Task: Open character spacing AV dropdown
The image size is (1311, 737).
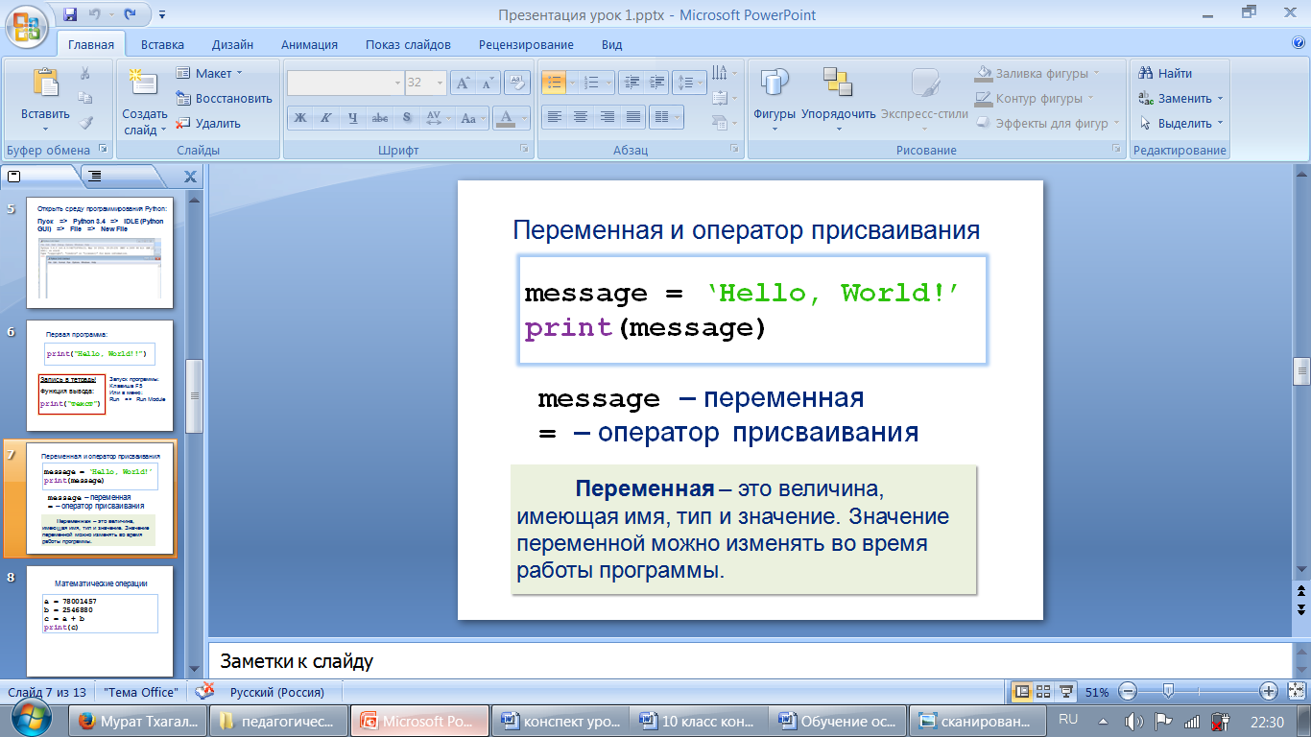Action: (437, 118)
